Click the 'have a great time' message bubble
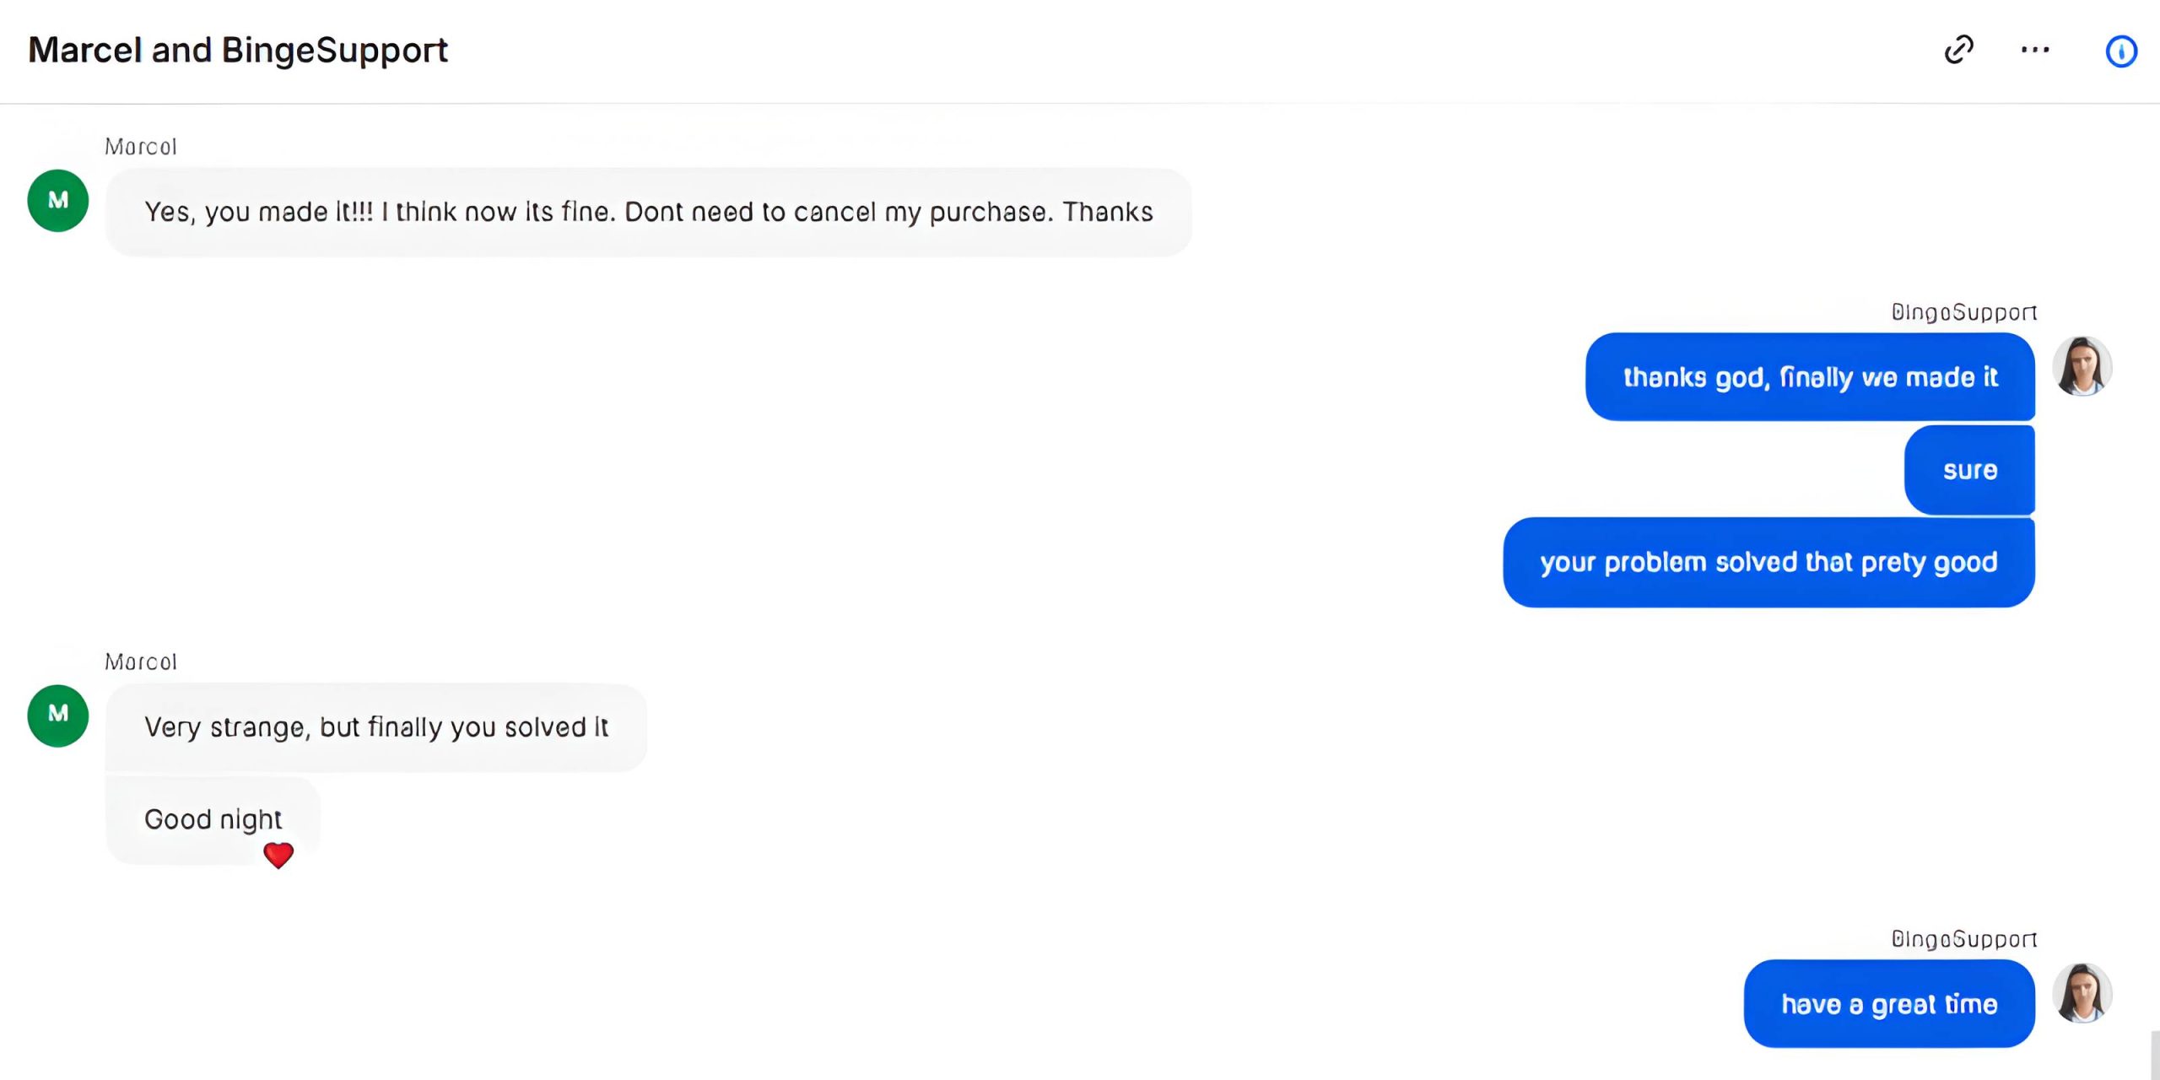The image size is (2160, 1080). point(1889,1004)
